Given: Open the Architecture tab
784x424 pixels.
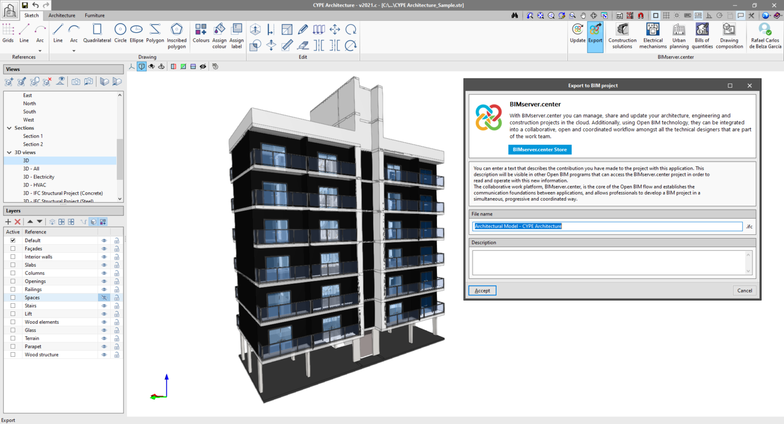Looking at the screenshot, I should (62, 15).
